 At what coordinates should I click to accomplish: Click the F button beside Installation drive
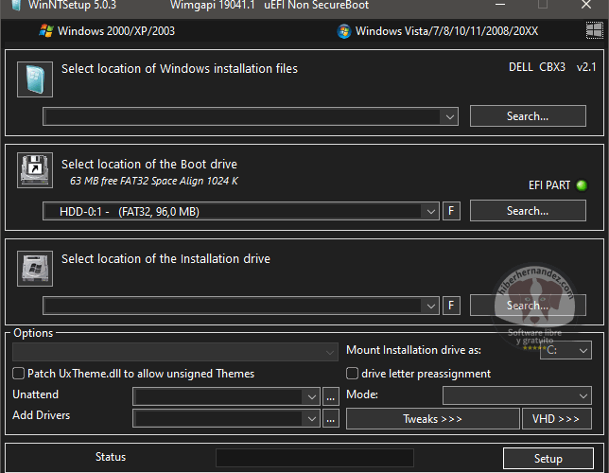click(x=451, y=306)
